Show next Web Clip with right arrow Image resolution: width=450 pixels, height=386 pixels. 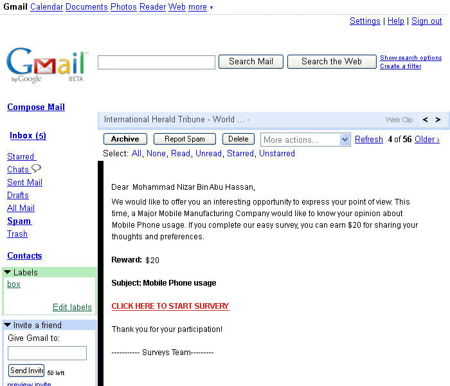[438, 120]
